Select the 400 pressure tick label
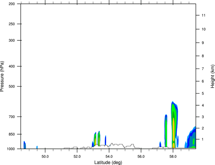The image size is (215, 165). tap(12, 66)
